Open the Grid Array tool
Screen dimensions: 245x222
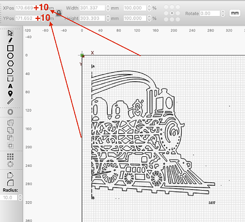tap(10, 157)
